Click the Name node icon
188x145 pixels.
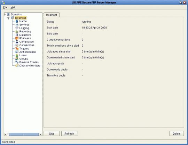pyautogui.click(x=17, y=21)
